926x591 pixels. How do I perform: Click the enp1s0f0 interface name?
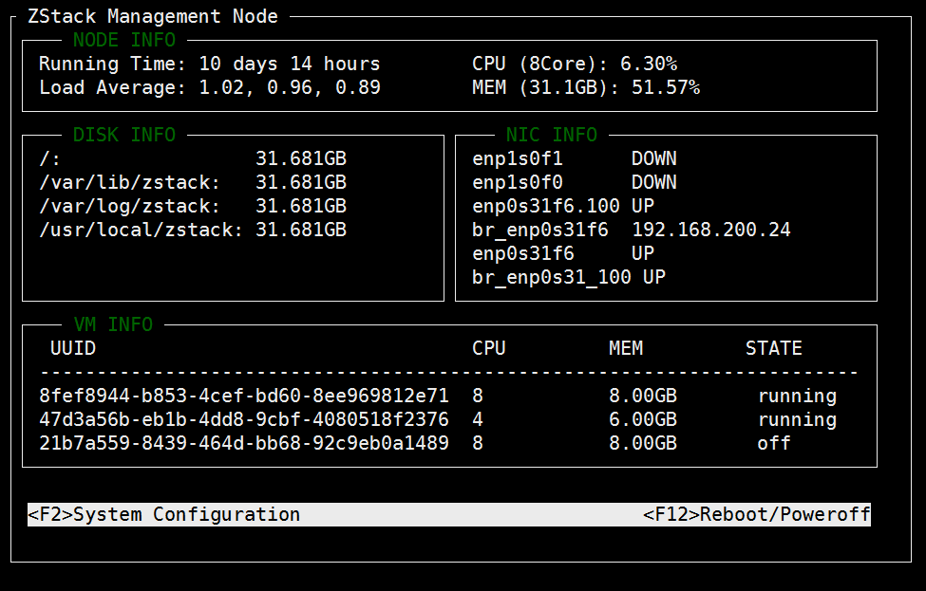pyautogui.click(x=518, y=182)
